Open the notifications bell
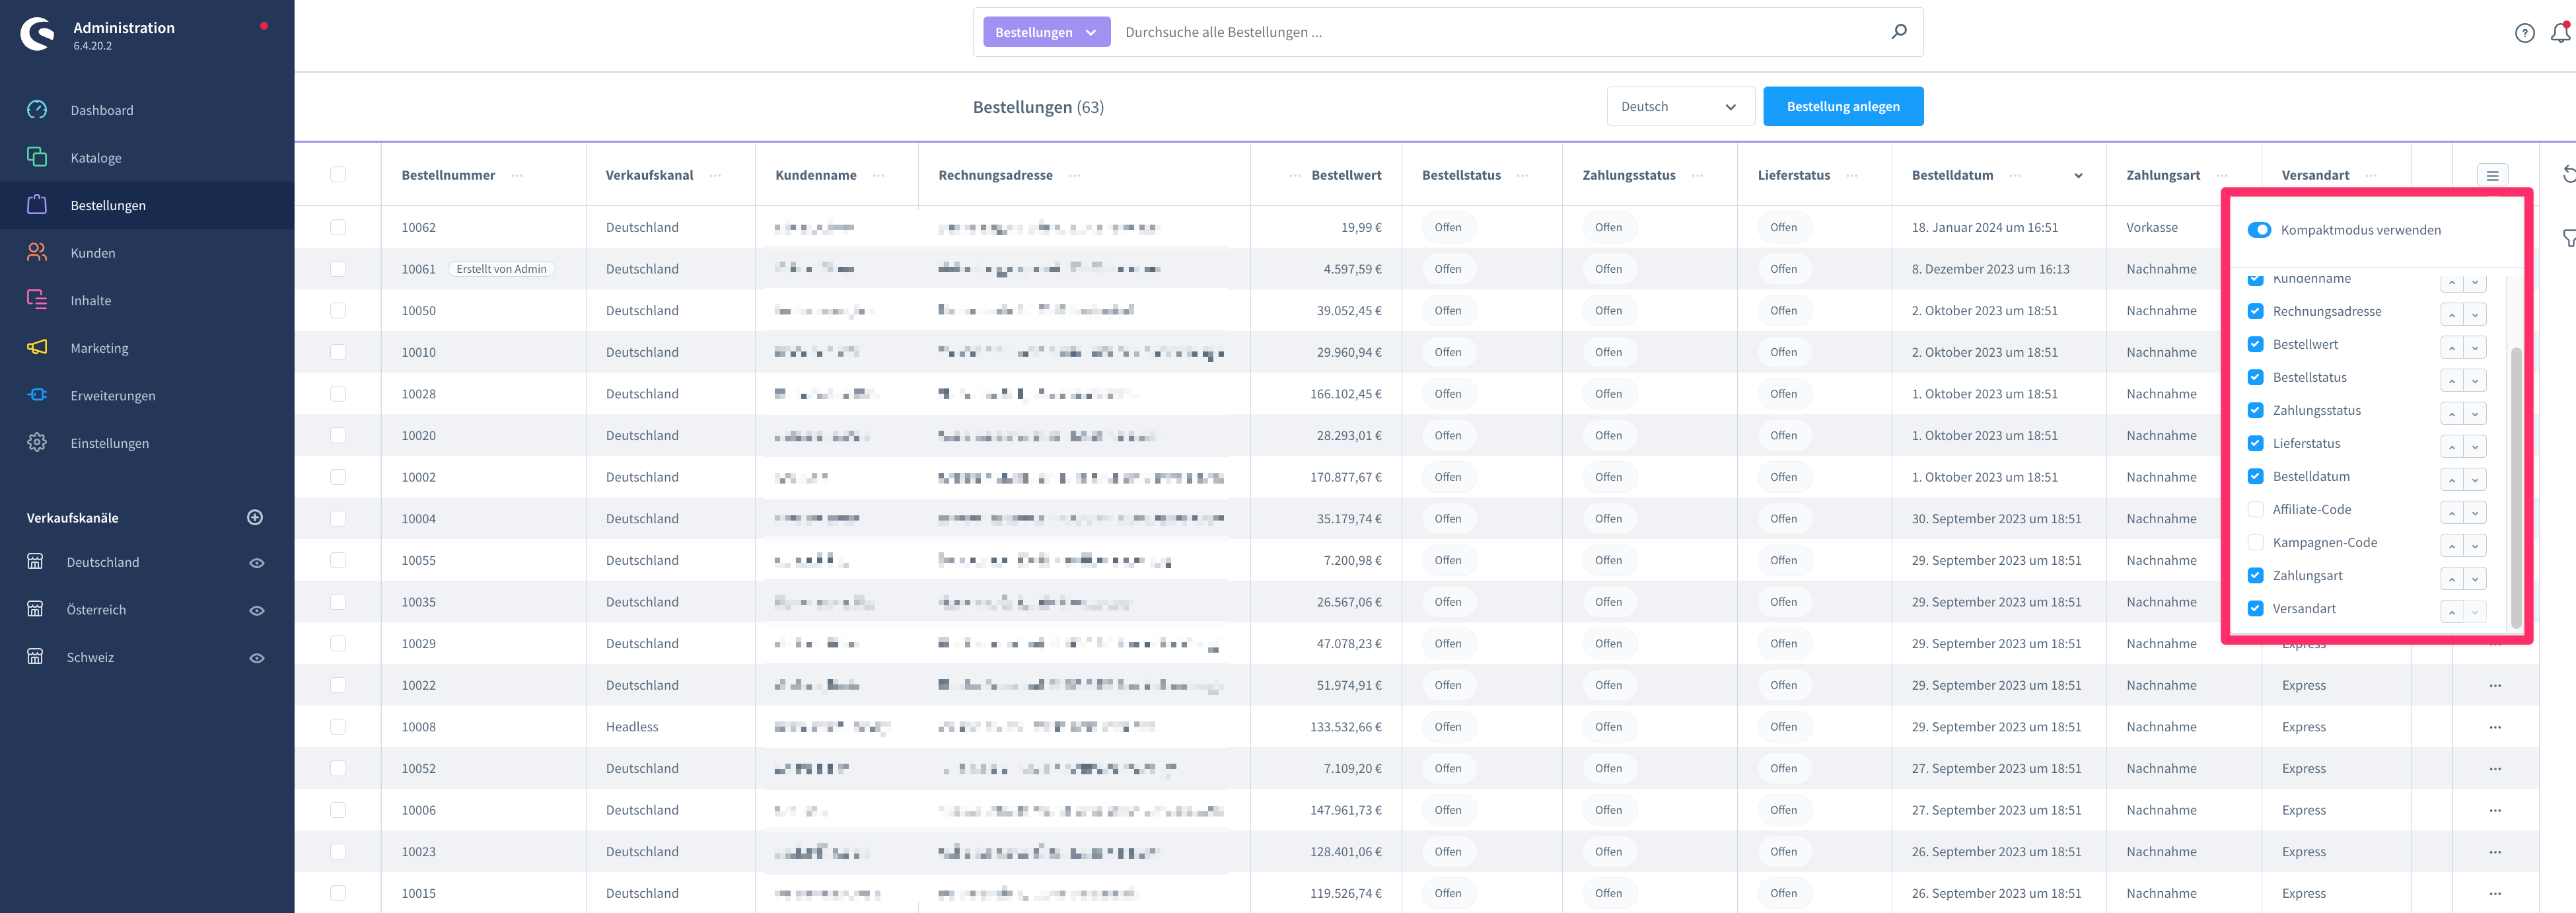The width and height of the screenshot is (2576, 913). tap(2560, 33)
